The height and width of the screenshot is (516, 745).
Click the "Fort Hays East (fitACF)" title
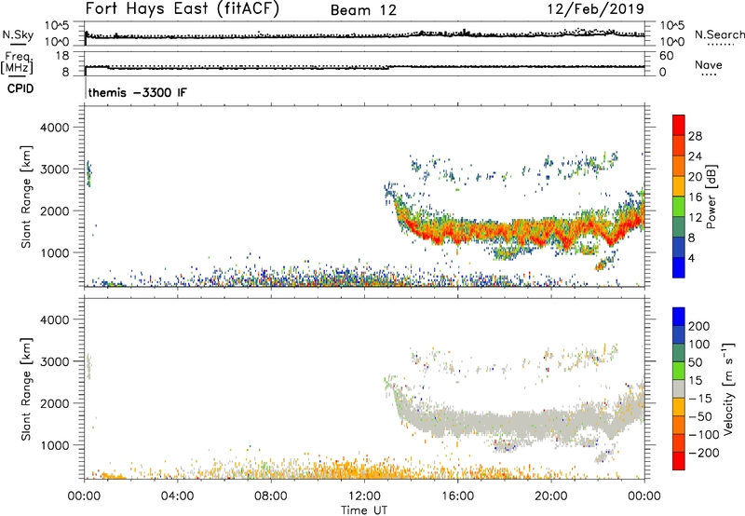tap(182, 8)
